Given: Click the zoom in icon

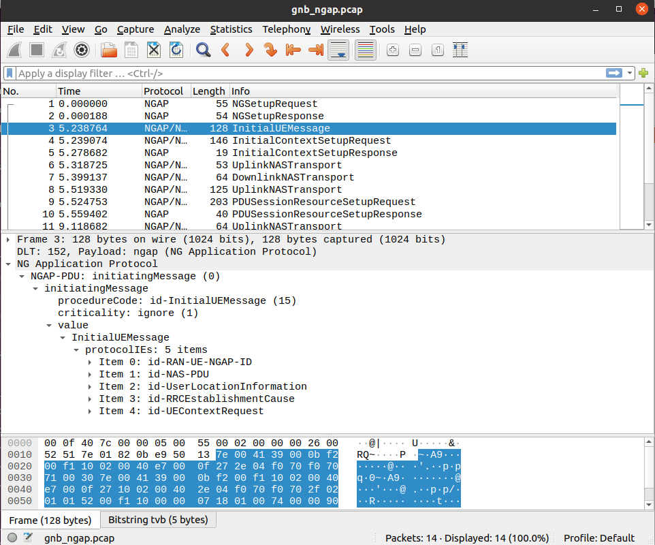Looking at the screenshot, I should [392, 50].
